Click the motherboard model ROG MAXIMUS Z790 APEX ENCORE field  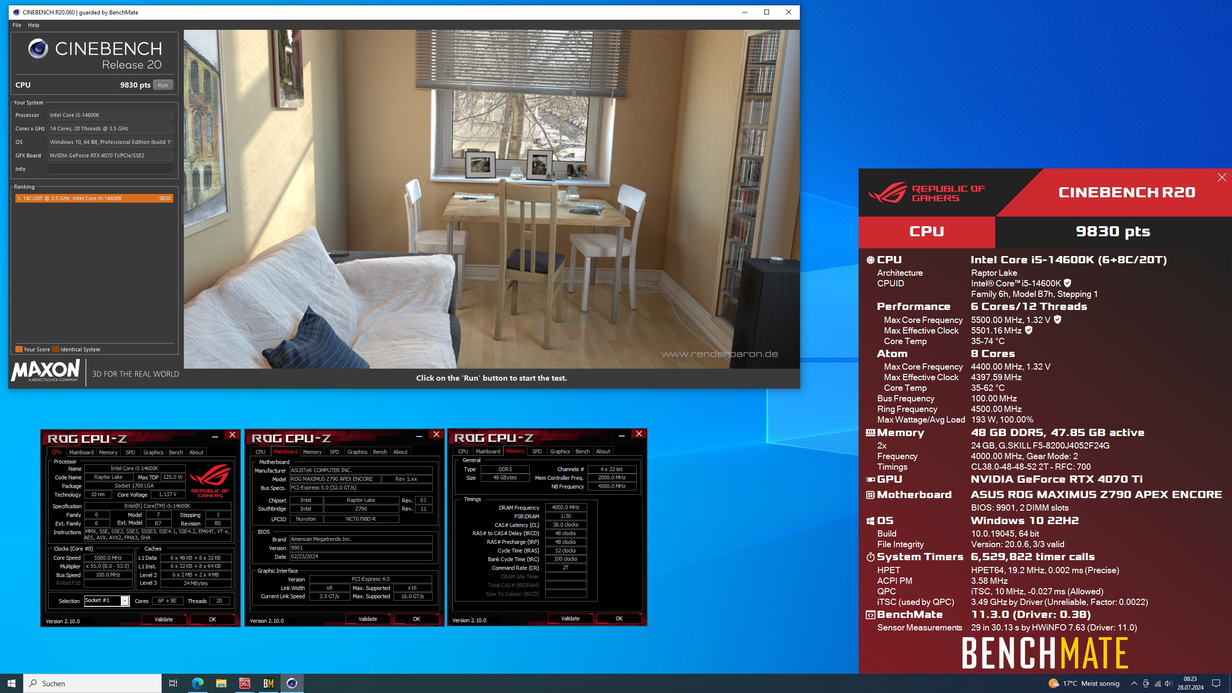[x=335, y=479]
